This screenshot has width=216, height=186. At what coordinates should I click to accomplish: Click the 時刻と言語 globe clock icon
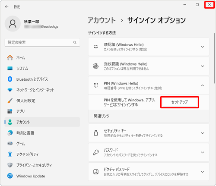10,133
